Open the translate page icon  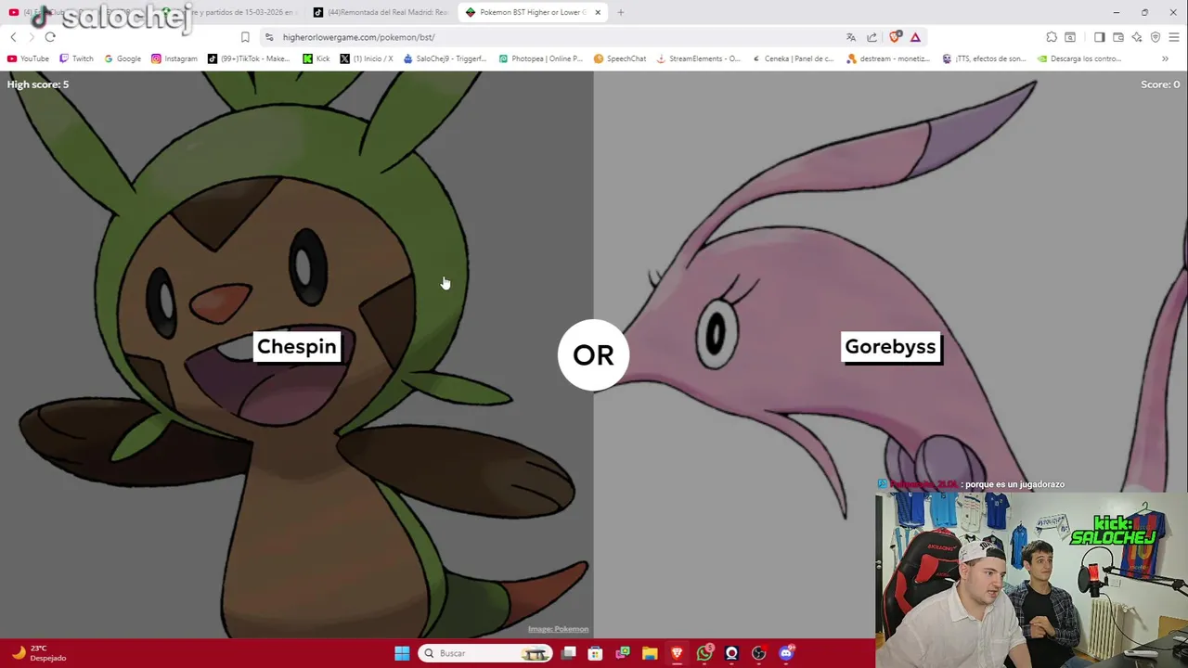851,37
